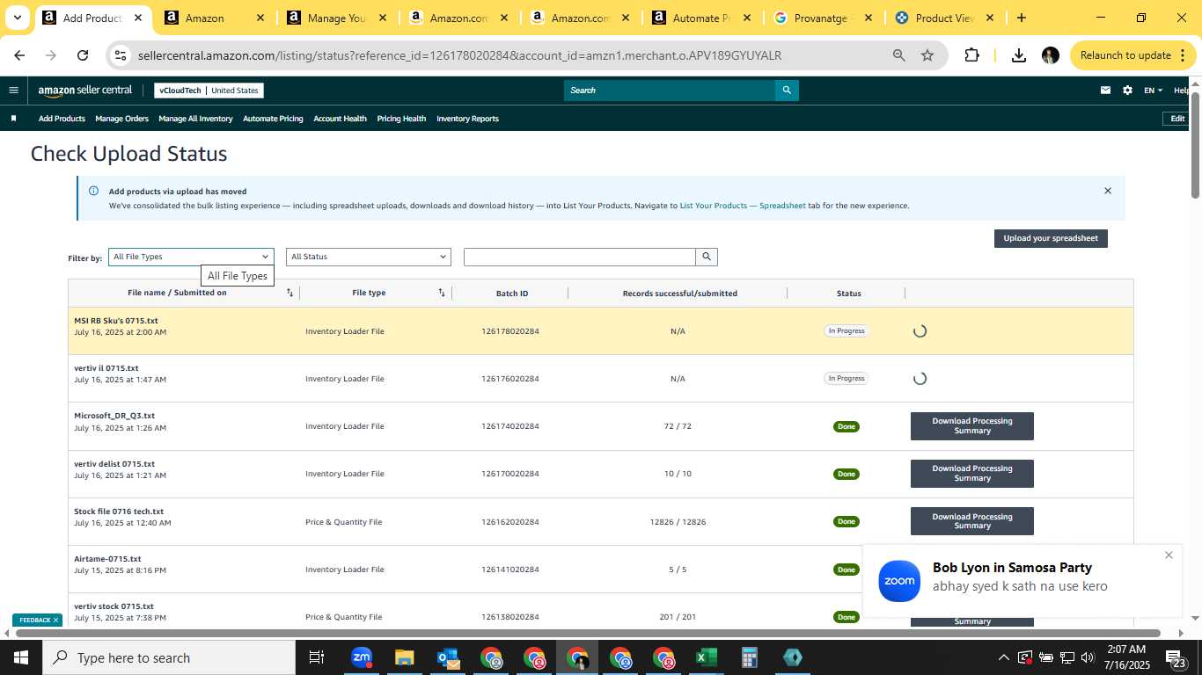
Task: Open the EN language dropdown
Action: [1153, 90]
